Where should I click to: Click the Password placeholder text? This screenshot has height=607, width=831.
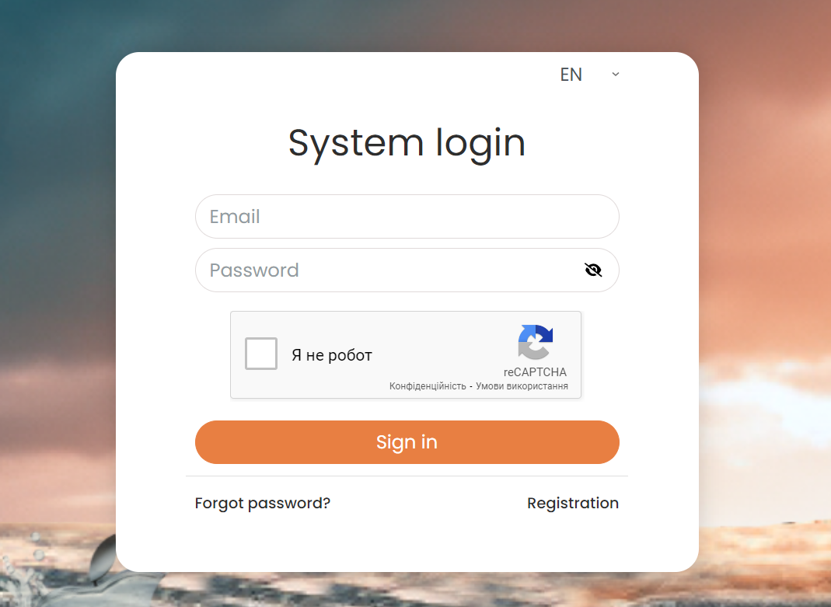[254, 270]
